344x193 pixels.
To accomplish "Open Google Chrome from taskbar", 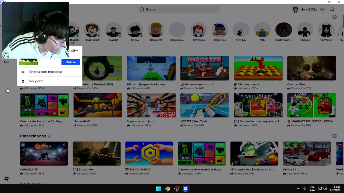I will click(167, 189).
